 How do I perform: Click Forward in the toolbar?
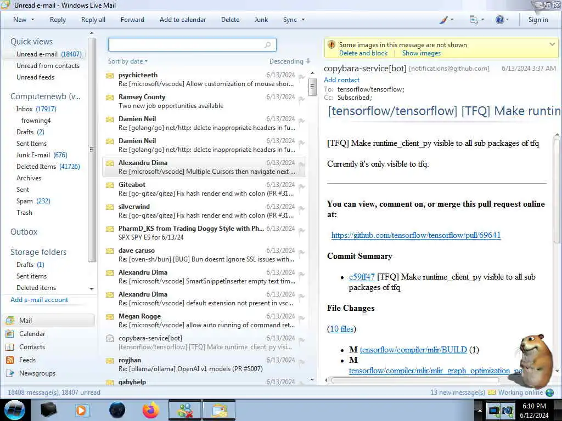click(x=132, y=20)
